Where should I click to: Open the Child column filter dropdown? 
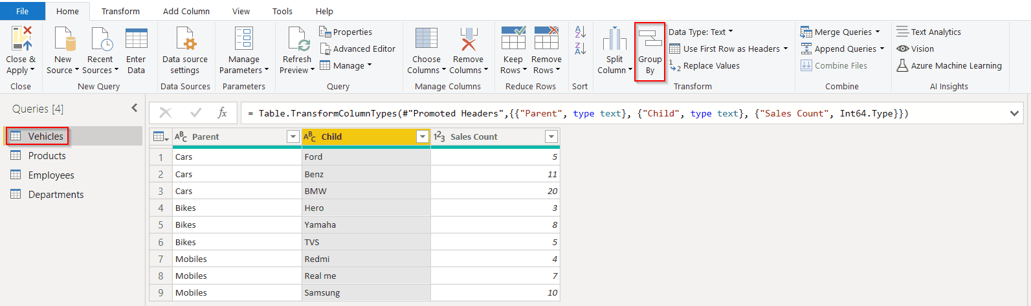423,137
